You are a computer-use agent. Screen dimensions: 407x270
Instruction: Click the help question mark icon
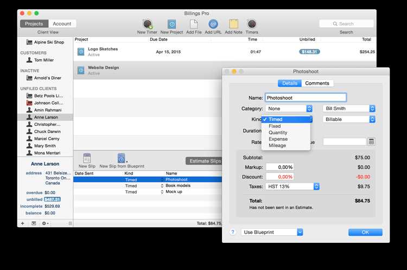pos(233,232)
